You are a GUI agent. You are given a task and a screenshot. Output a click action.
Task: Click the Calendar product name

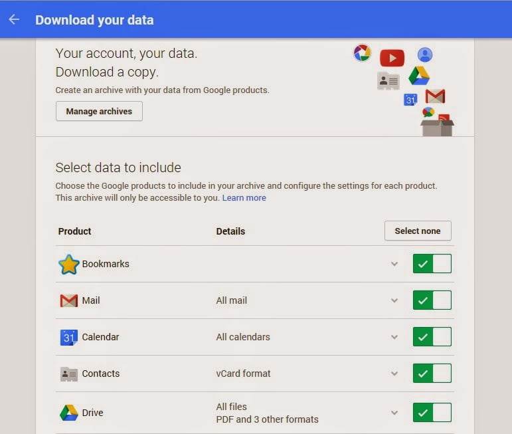100,337
